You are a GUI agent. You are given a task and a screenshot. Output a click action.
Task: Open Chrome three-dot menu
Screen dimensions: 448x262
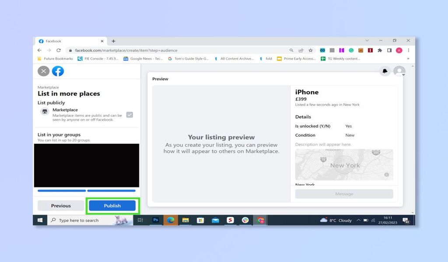click(x=409, y=50)
